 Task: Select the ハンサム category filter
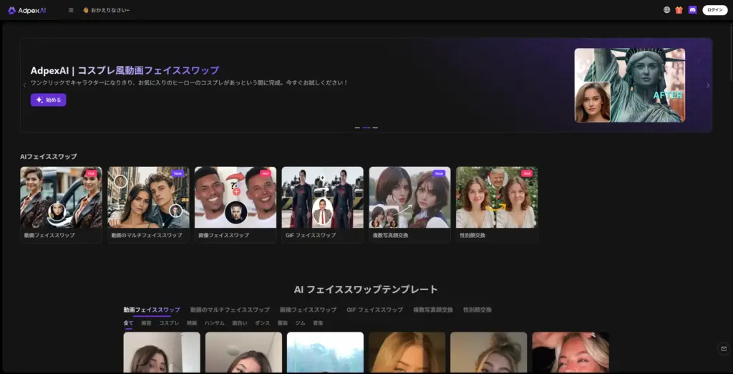[214, 323]
